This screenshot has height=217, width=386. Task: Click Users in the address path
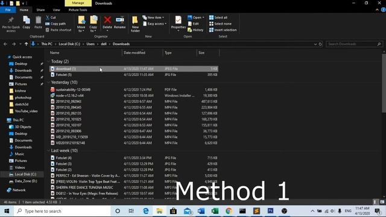[x=90, y=44]
